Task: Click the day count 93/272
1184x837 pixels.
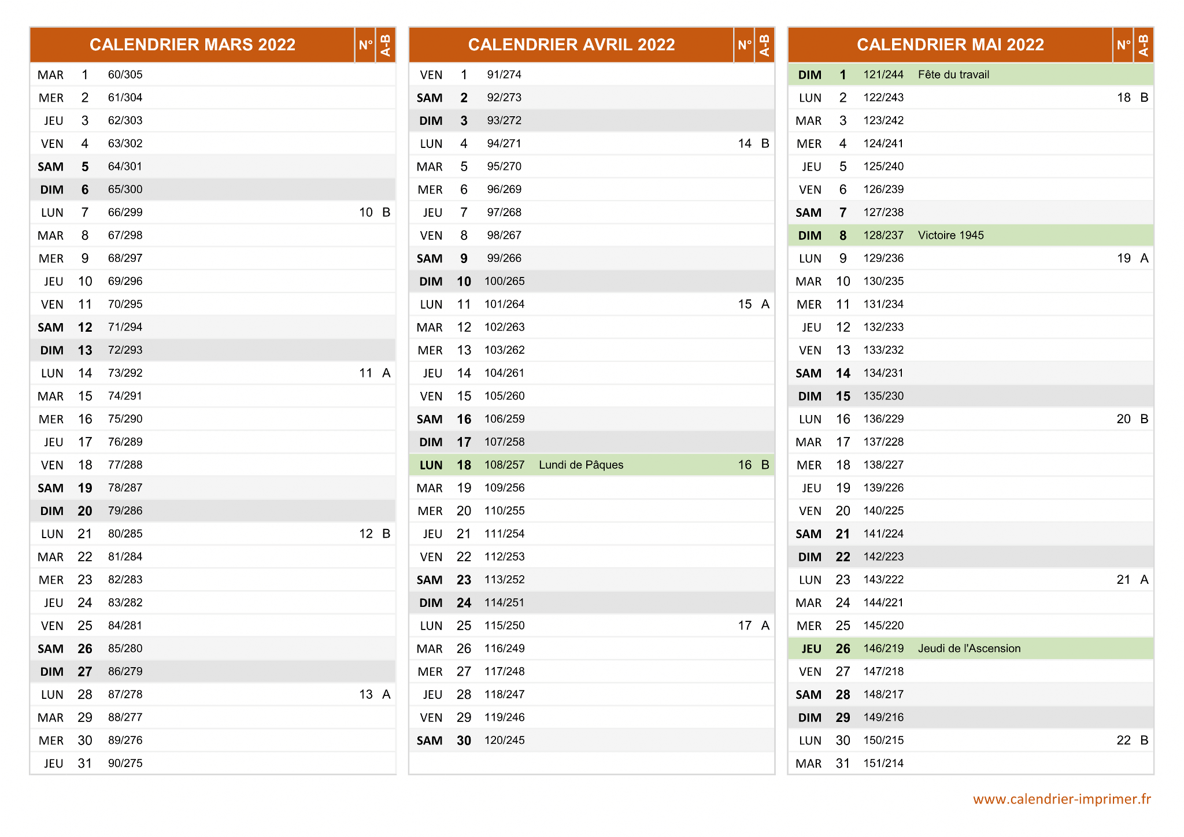Action: pos(504,120)
